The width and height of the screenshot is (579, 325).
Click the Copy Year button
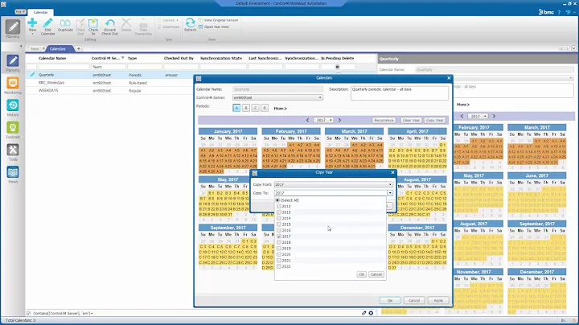[434, 120]
